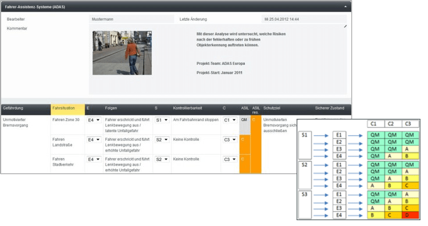Collapse the Fahrer-Assistenz-Systeme panel header arrow
The width and height of the screenshot is (428, 226).
click(345, 6)
